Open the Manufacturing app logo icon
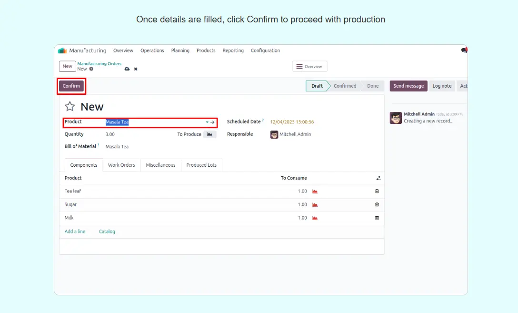Image resolution: width=518 pixels, height=313 pixels. pyautogui.click(x=62, y=50)
